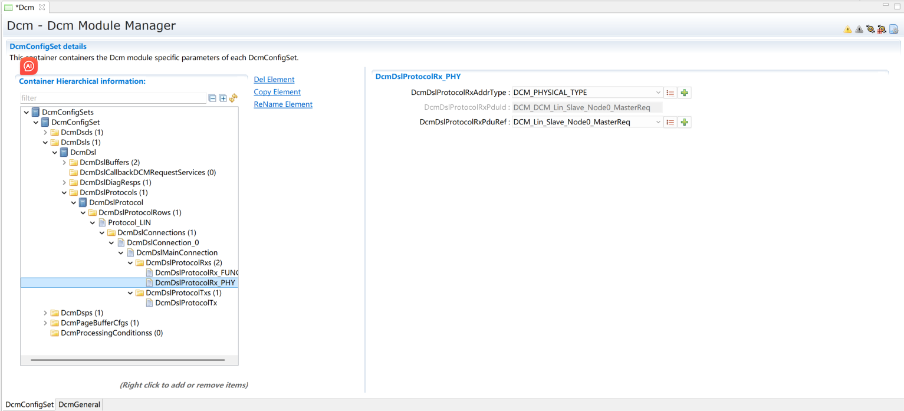
Task: Expand the DcmDsds folder node
Action: [45, 133]
